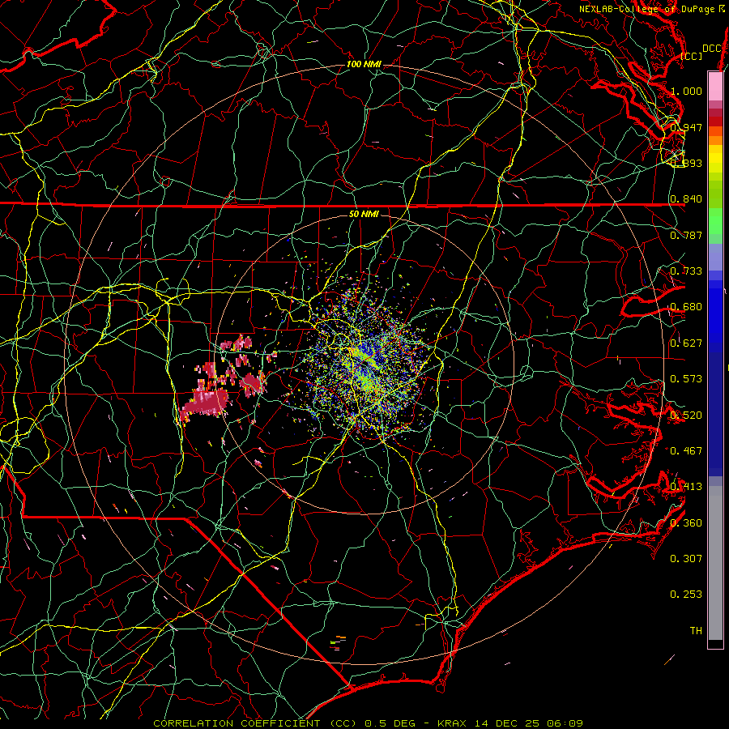Click the 0.307 scale value

686,559
